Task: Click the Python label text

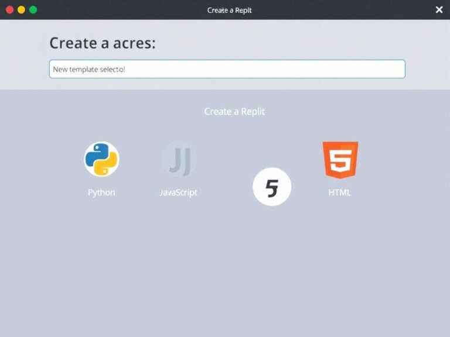Action: click(x=101, y=192)
